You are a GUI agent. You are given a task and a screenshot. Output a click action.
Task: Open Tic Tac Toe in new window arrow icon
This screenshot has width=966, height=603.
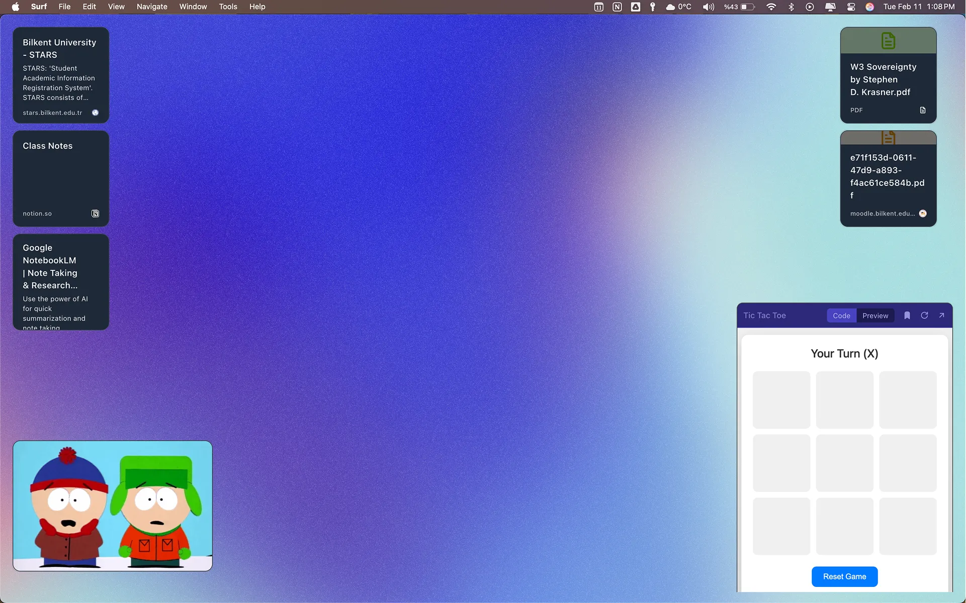[941, 316]
